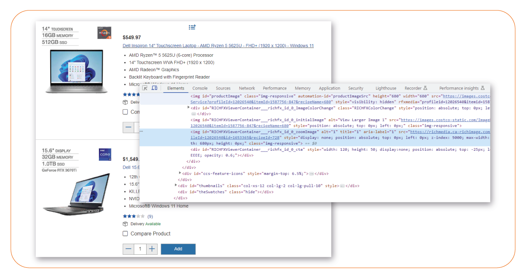This screenshot has height=277, width=526.
Task: Click the "Delivery Available" text of Dell 15.6
Action: point(145,224)
